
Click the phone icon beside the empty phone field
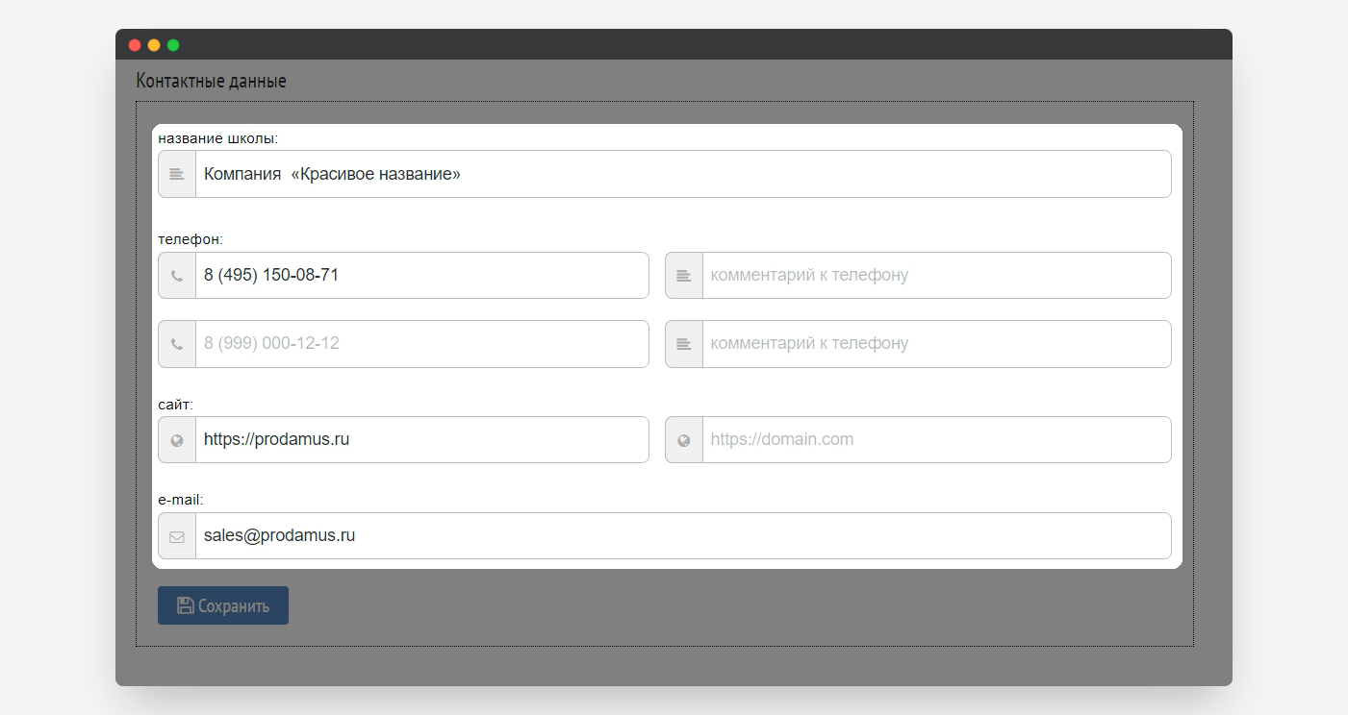point(177,344)
